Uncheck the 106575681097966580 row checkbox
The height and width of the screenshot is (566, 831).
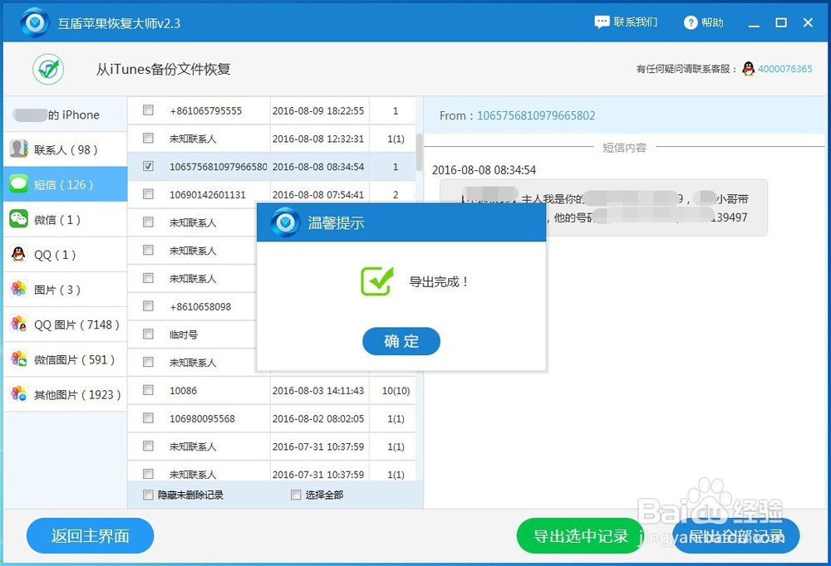[149, 166]
